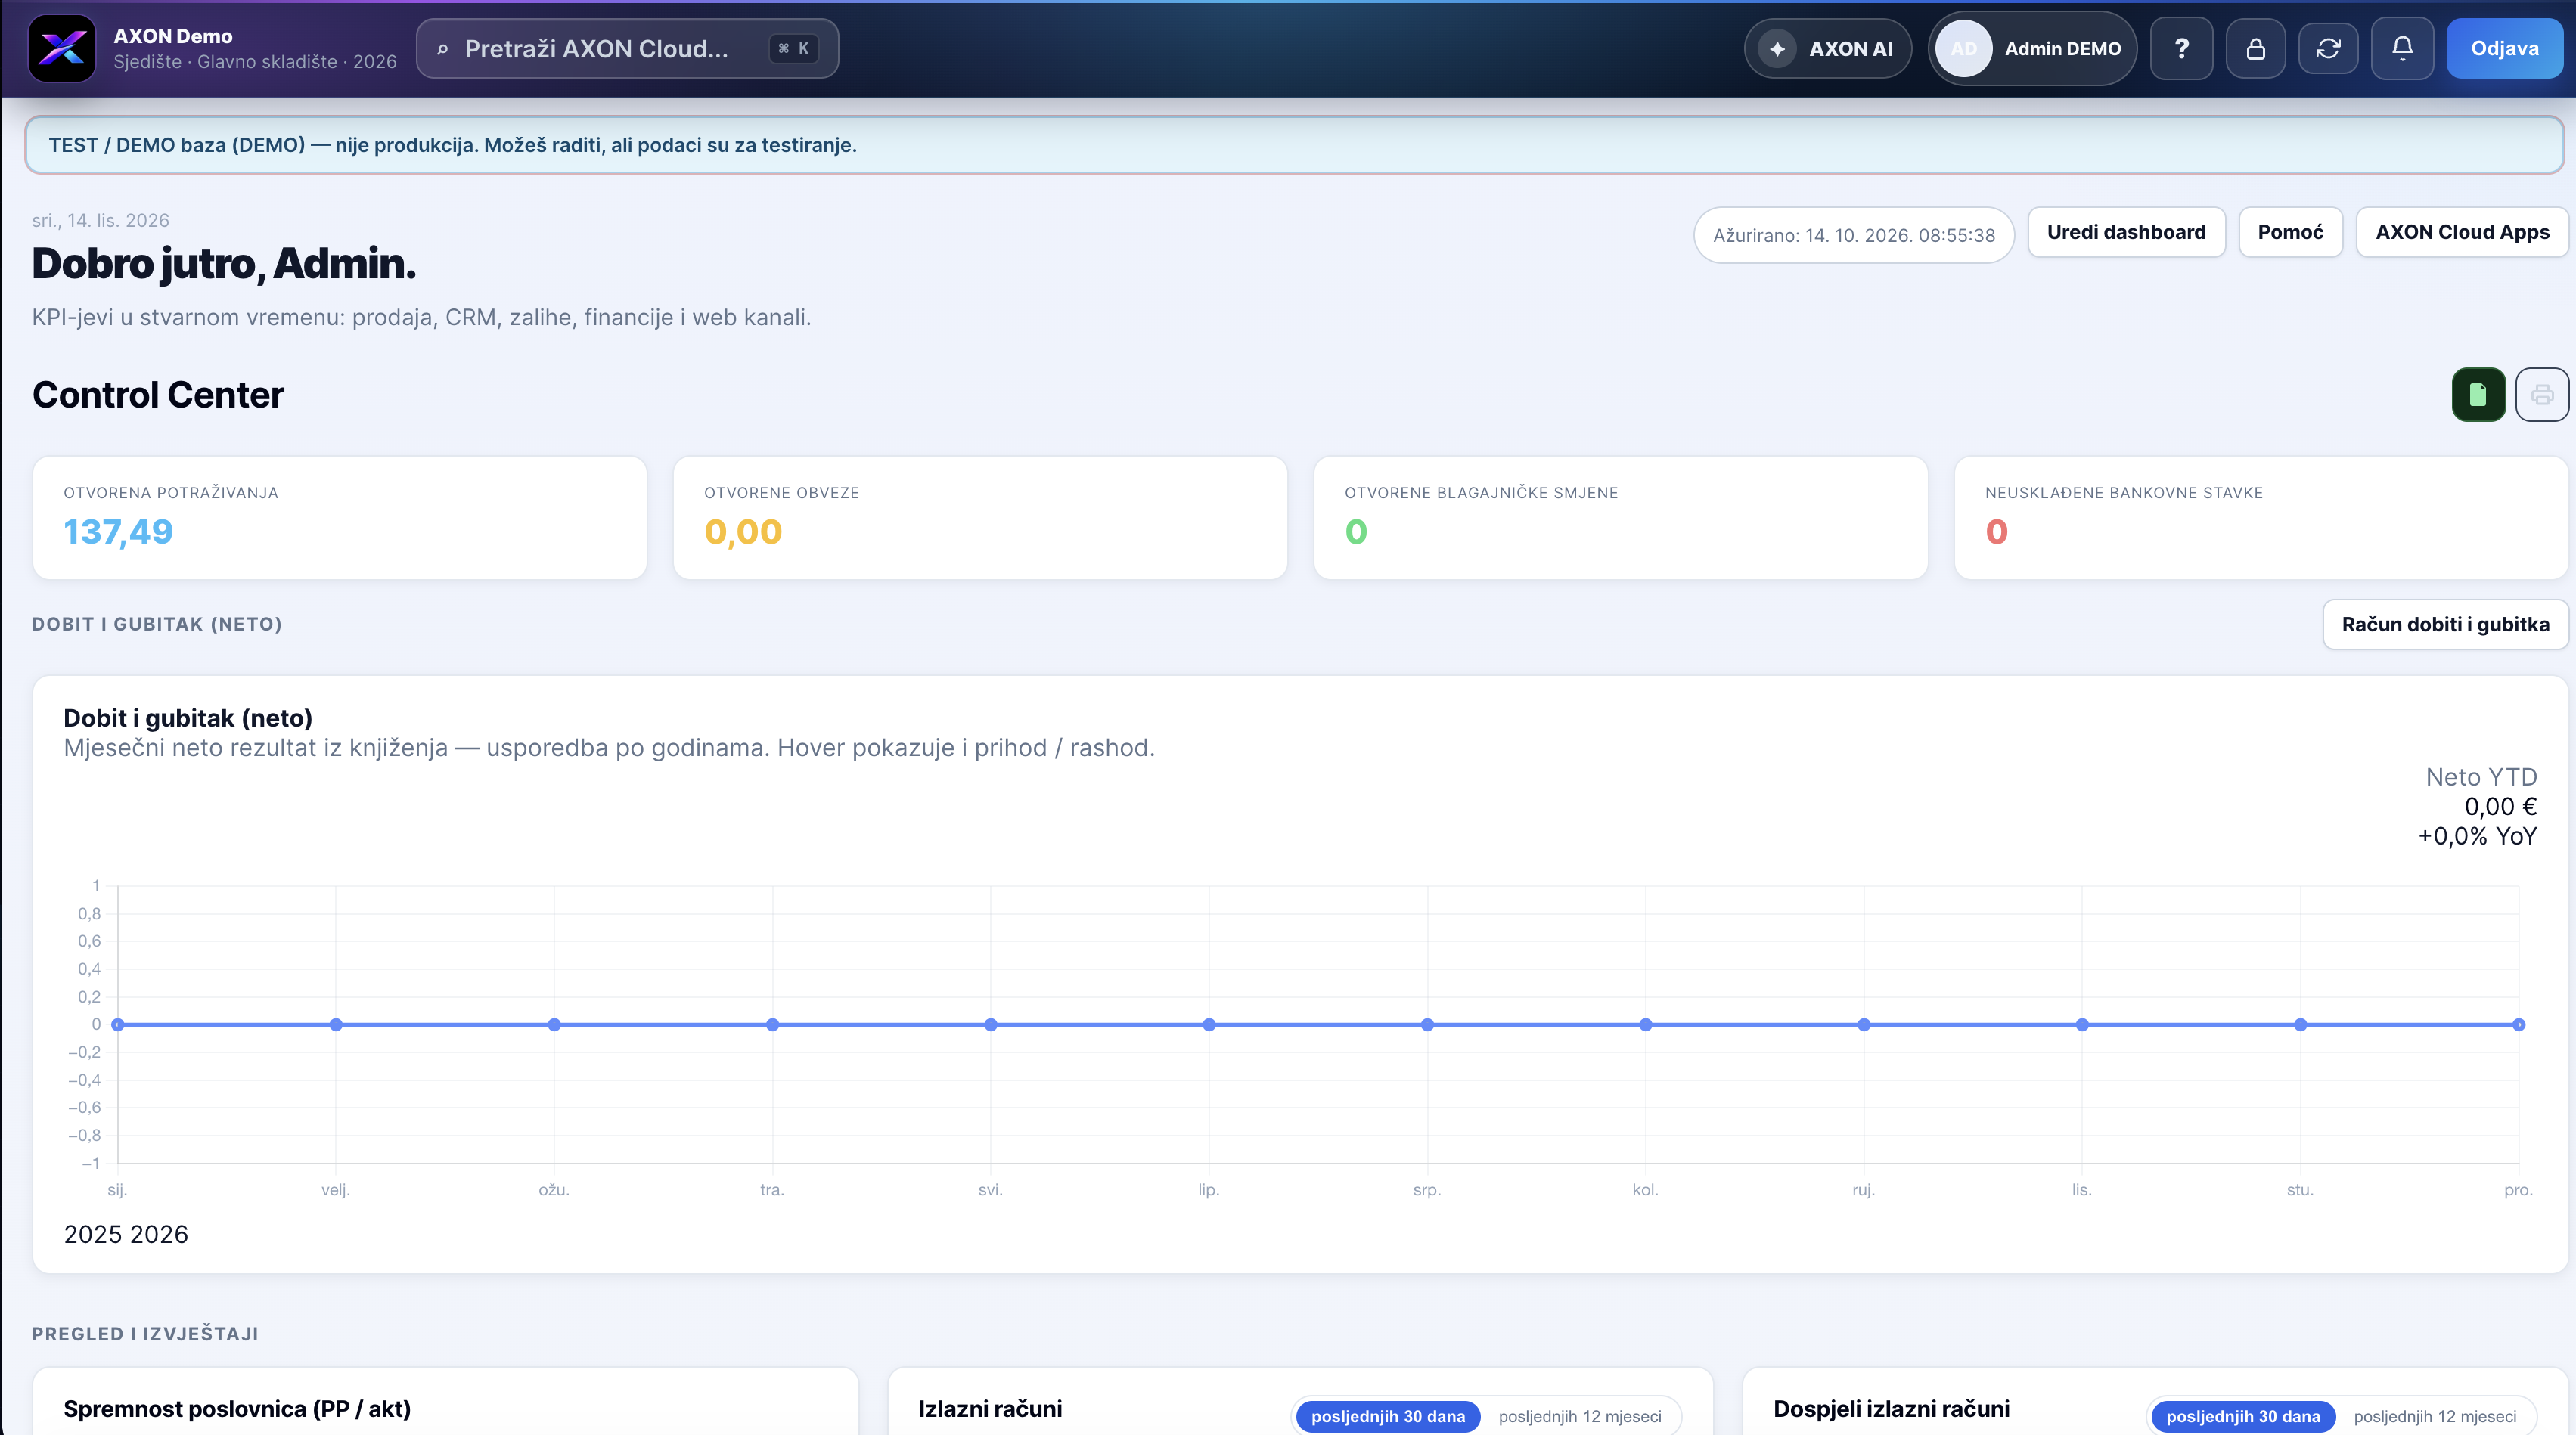Open the Otvorene obveze card
Image resolution: width=2576 pixels, height=1435 pixels.
tap(980, 518)
